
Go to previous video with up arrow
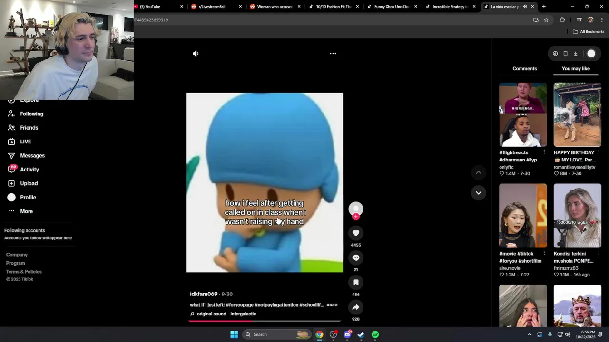(479, 172)
